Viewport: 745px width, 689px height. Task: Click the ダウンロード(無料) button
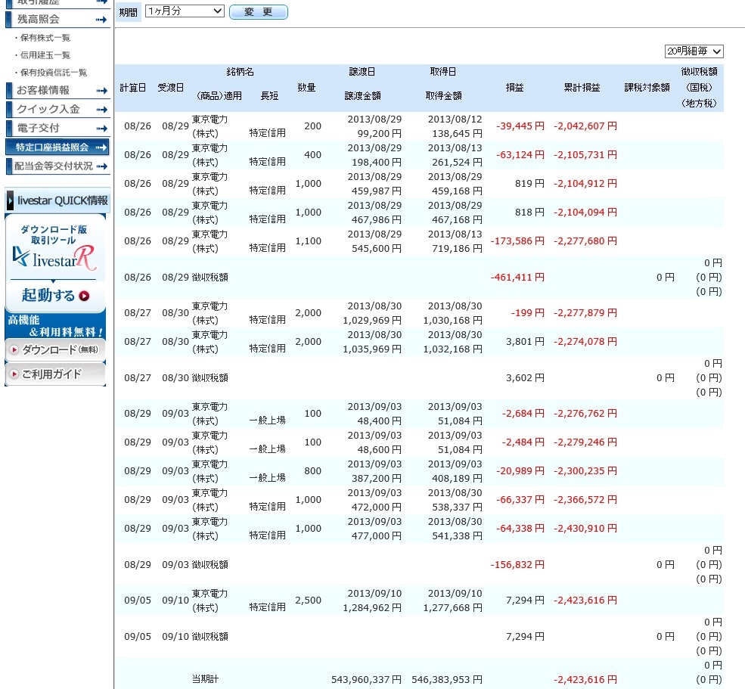55,349
